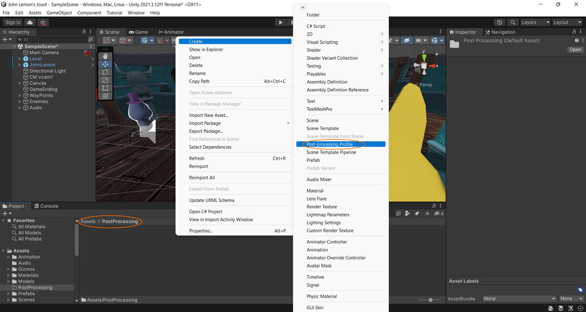Click the blue asset label tag icon
586x312 pixels.
coord(580,290)
